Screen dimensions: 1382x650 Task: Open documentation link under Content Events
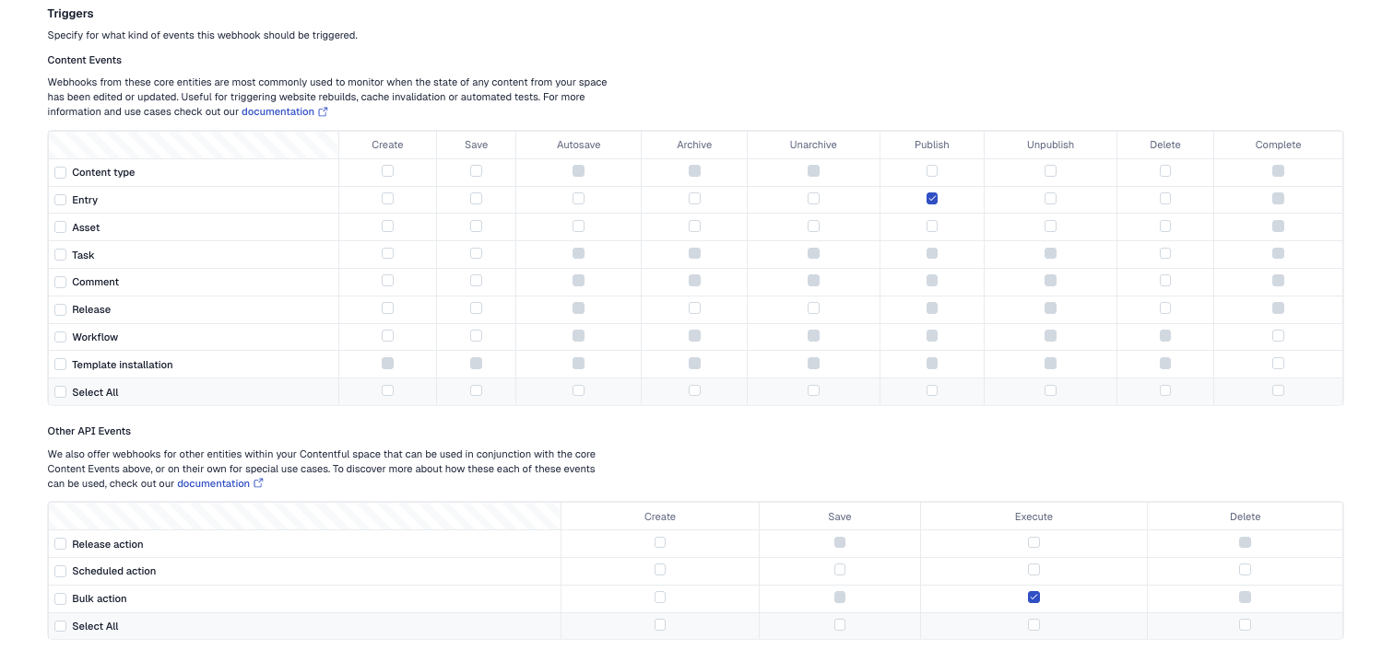point(278,112)
